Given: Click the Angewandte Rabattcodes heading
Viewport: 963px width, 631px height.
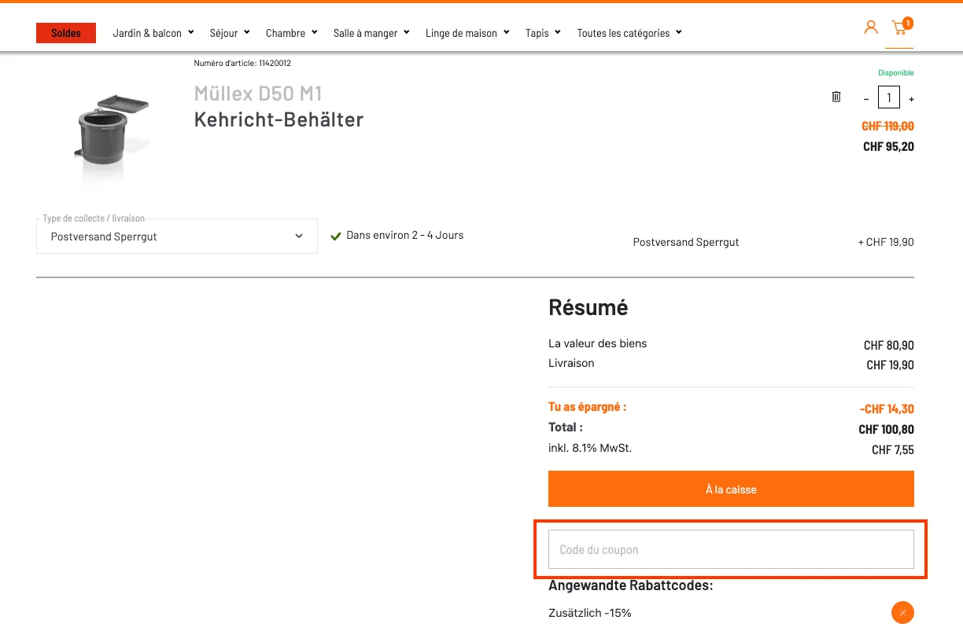Looking at the screenshot, I should pos(630,585).
